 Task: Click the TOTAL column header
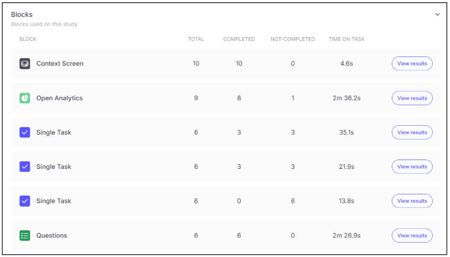196,39
